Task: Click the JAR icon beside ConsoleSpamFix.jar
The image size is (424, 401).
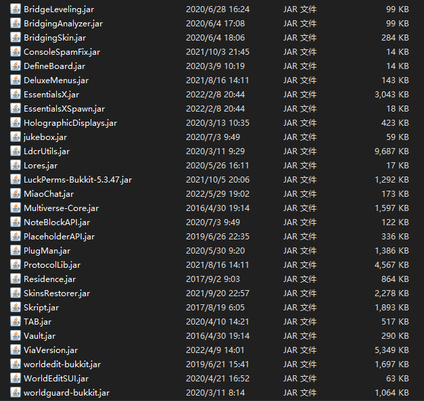Action: pos(16,51)
